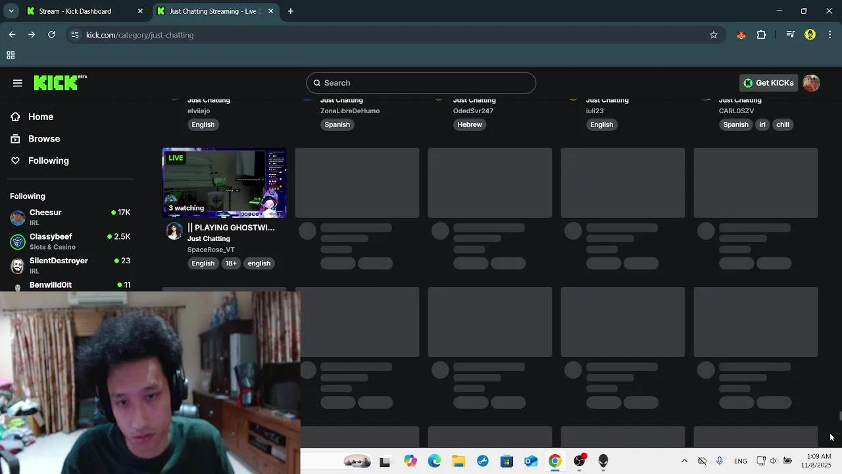Open Chrome profile avatar
842x474 pixels.
810,35
